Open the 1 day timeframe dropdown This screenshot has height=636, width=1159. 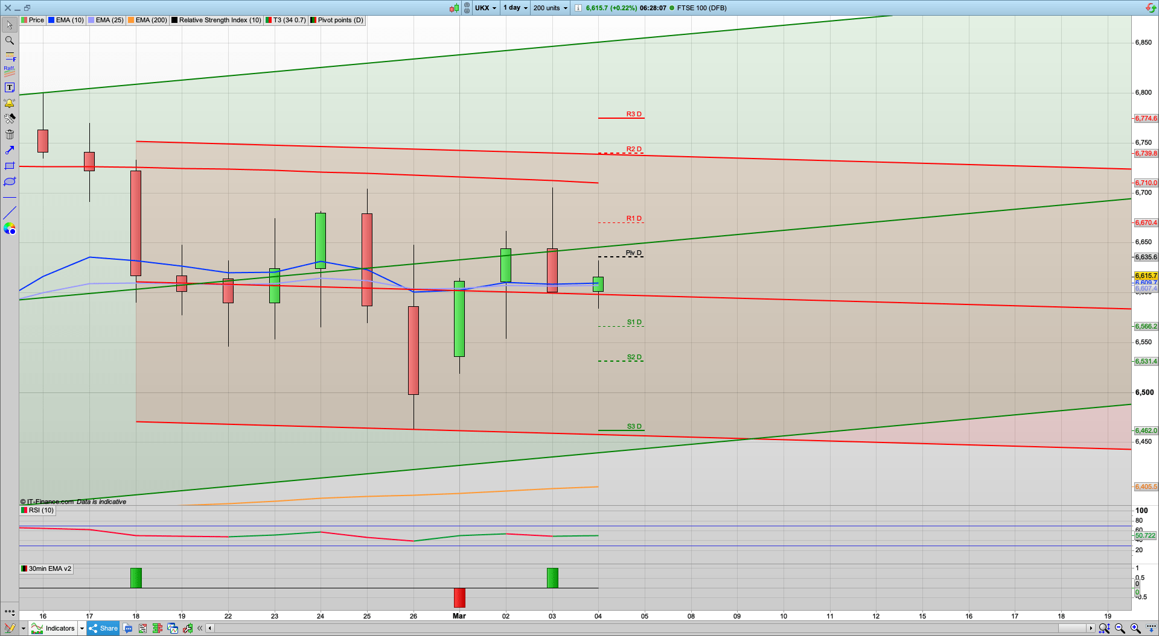(515, 8)
